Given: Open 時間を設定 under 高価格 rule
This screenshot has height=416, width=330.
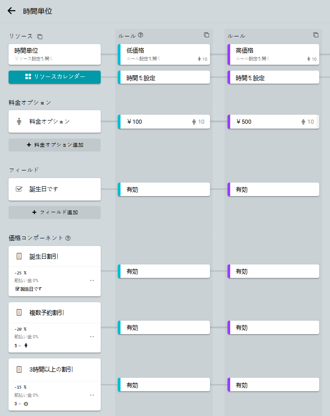Looking at the screenshot, I should pyautogui.click(x=273, y=77).
